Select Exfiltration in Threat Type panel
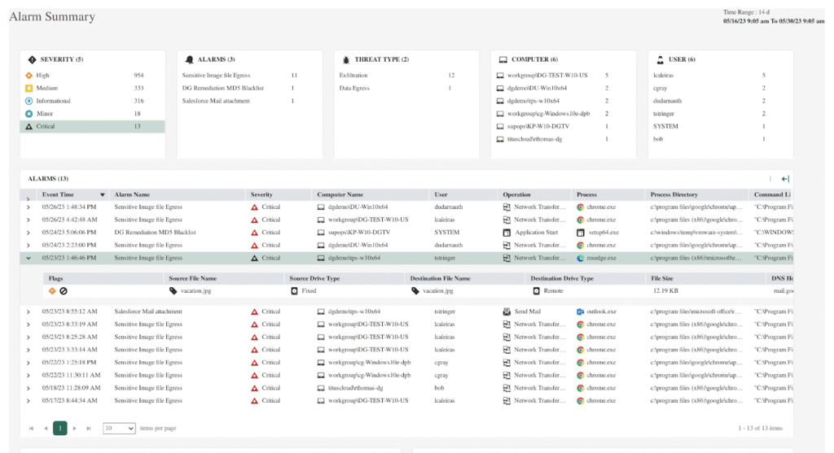834x453 pixels. point(353,75)
